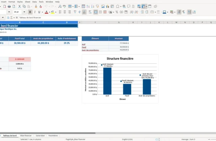The height and width of the screenshot is (141, 216).
Task: Toggle Merge and Center Cells
Action: [96, 12]
